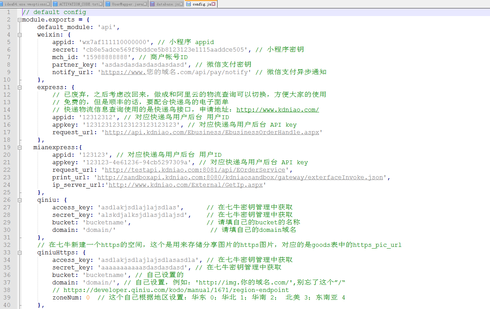Collapse the express block fold marker
Image resolution: width=490 pixels, height=309 pixels.
(x=20, y=87)
